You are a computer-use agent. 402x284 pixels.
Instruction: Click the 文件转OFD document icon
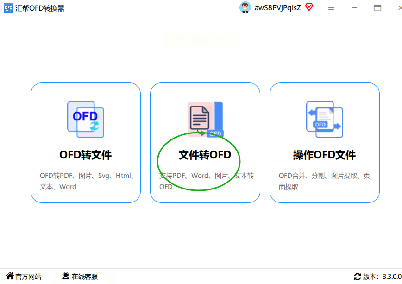[205, 119]
